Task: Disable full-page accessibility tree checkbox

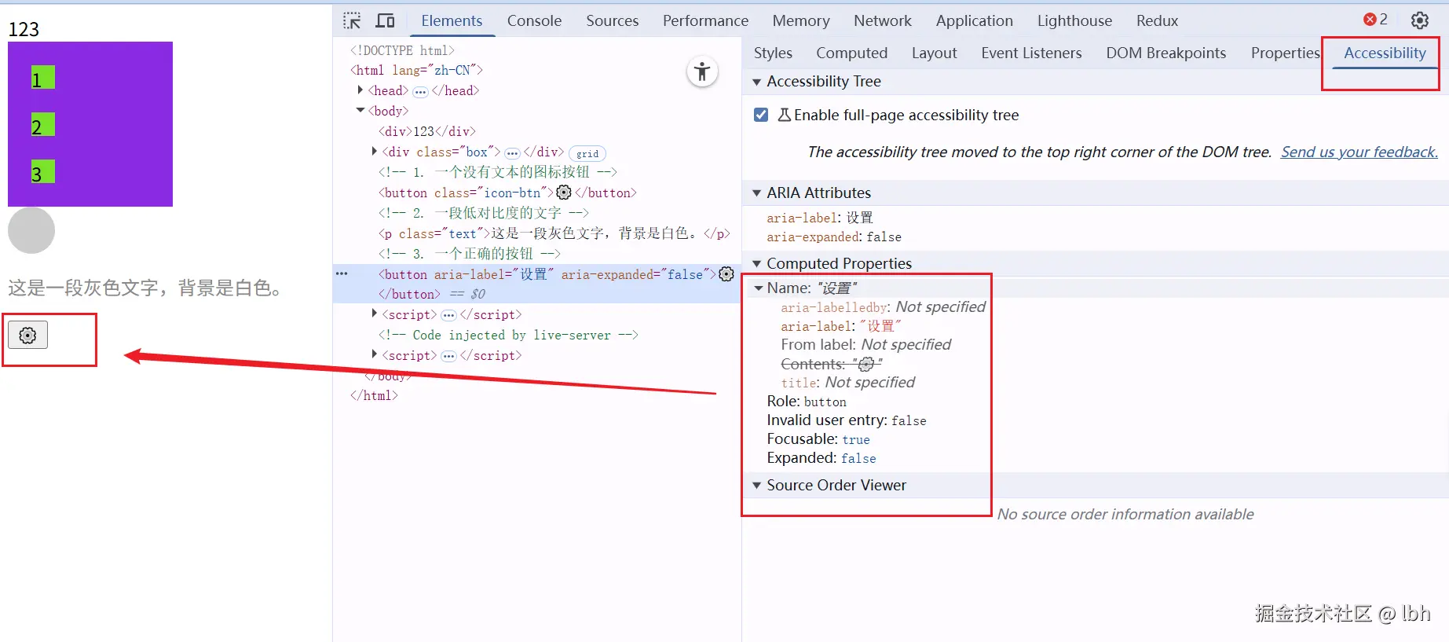Action: tap(760, 115)
